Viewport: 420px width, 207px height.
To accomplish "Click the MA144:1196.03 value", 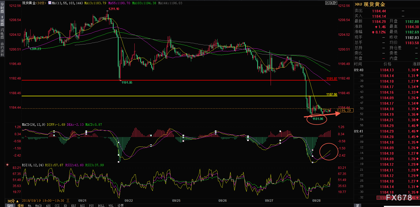I will click(170, 3).
